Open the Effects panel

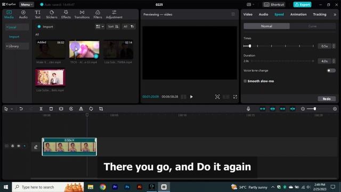coord(66,14)
